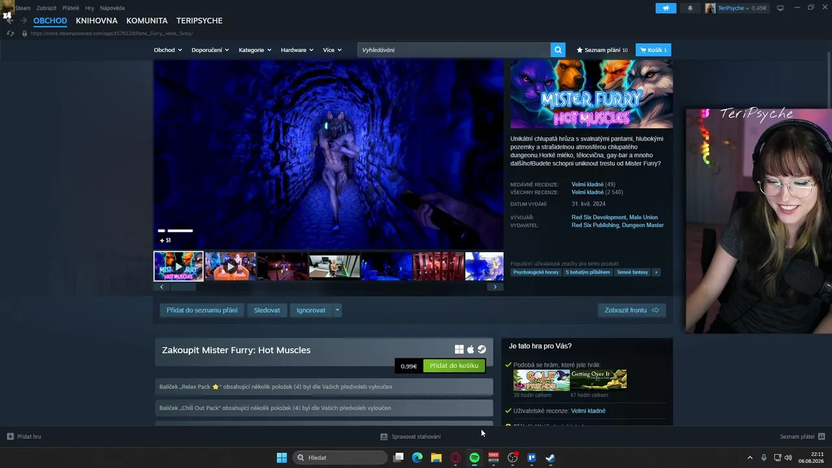Click the Psychologické horory tag

coord(536,272)
